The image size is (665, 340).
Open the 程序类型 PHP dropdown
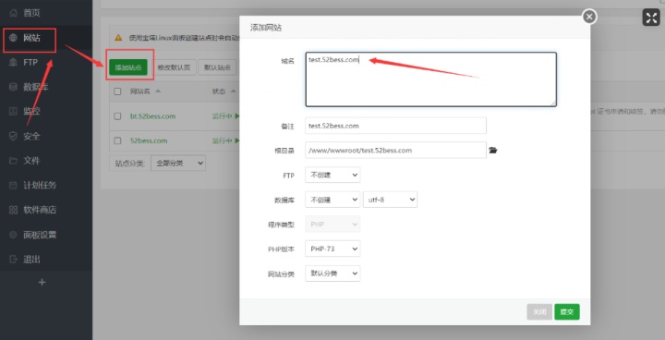332,225
